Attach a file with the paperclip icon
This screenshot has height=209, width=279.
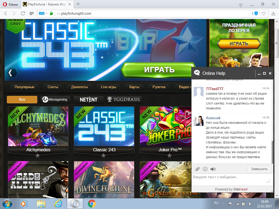click(197, 169)
